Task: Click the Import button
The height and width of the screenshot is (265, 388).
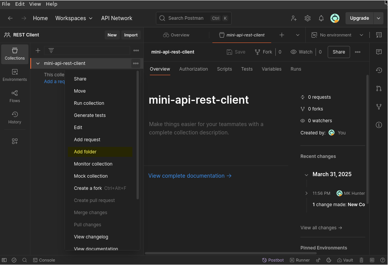Action: point(131,35)
